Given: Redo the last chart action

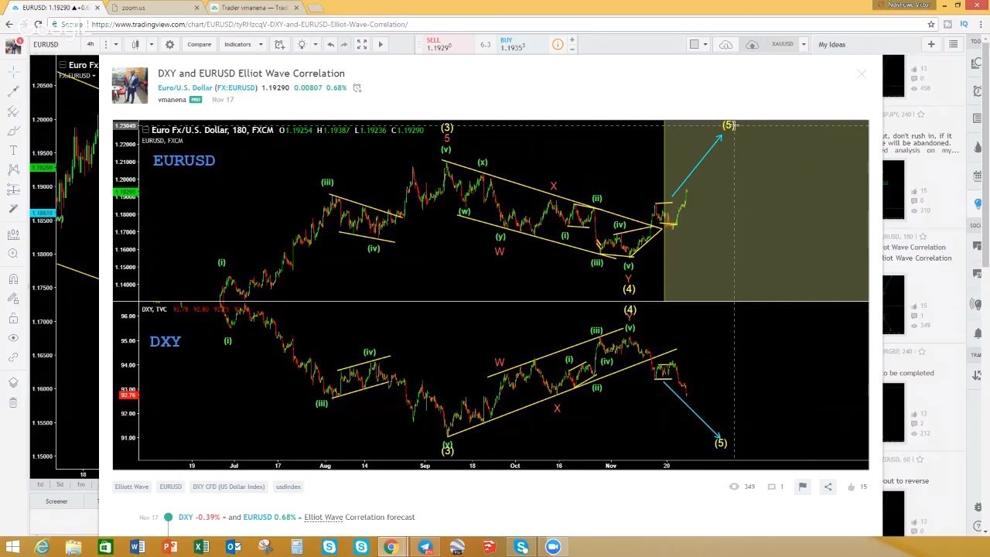Looking at the screenshot, I should 344,44.
